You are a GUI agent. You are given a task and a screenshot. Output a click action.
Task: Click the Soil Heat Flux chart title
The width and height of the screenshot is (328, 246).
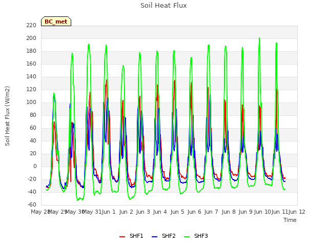click(163, 6)
